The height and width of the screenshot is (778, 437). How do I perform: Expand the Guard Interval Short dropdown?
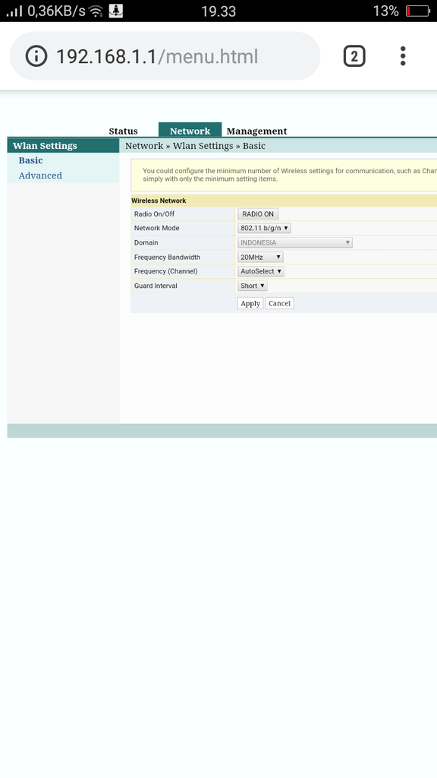tap(253, 286)
